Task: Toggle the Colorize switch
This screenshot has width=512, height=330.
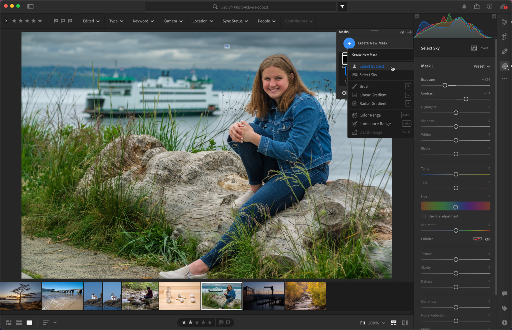Action: (x=487, y=239)
